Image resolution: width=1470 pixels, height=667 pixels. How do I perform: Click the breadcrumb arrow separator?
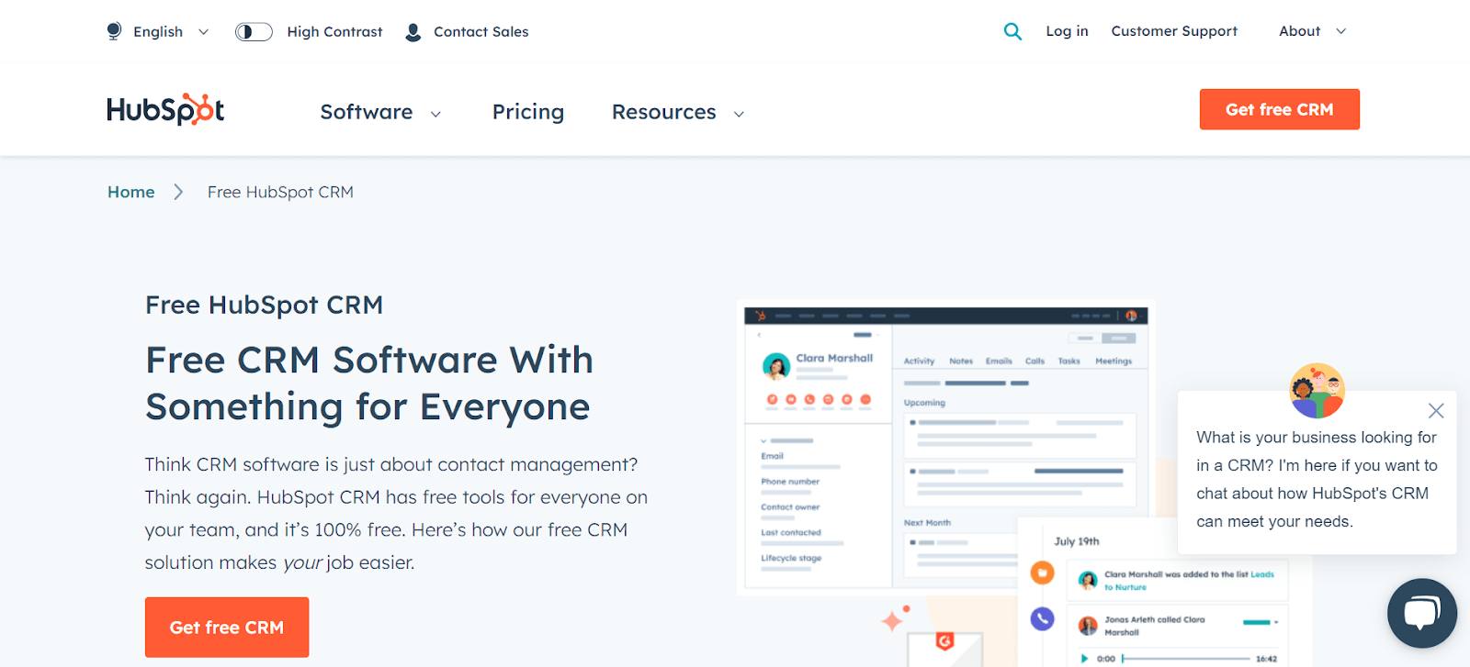tap(179, 192)
